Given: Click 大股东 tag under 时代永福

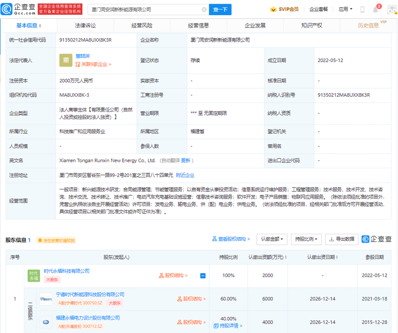Looking at the screenshot, I should [x=52, y=280].
